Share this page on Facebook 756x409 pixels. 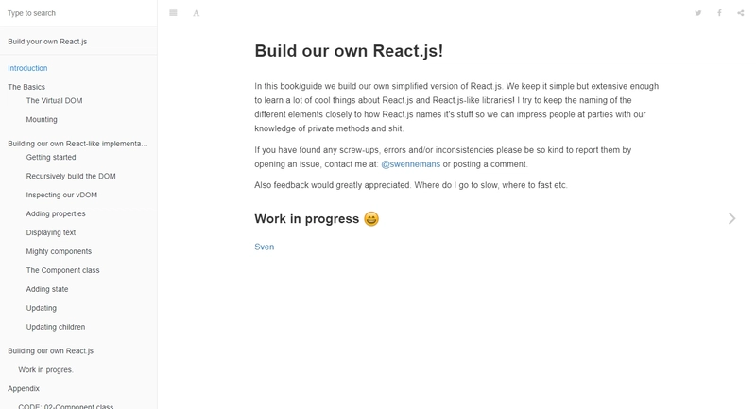[719, 13]
